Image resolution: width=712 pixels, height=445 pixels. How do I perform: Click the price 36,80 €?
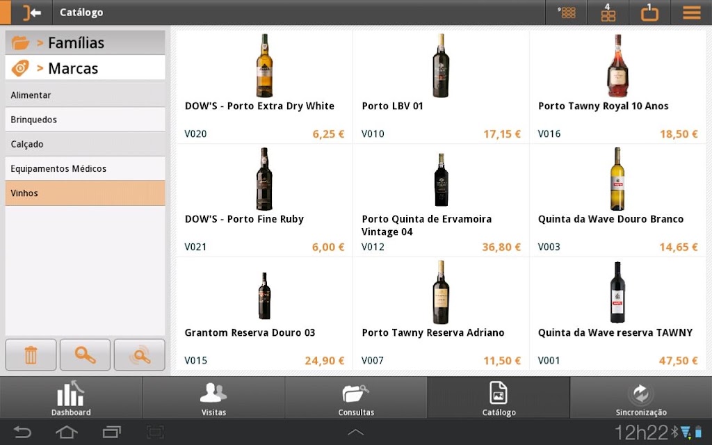point(501,247)
